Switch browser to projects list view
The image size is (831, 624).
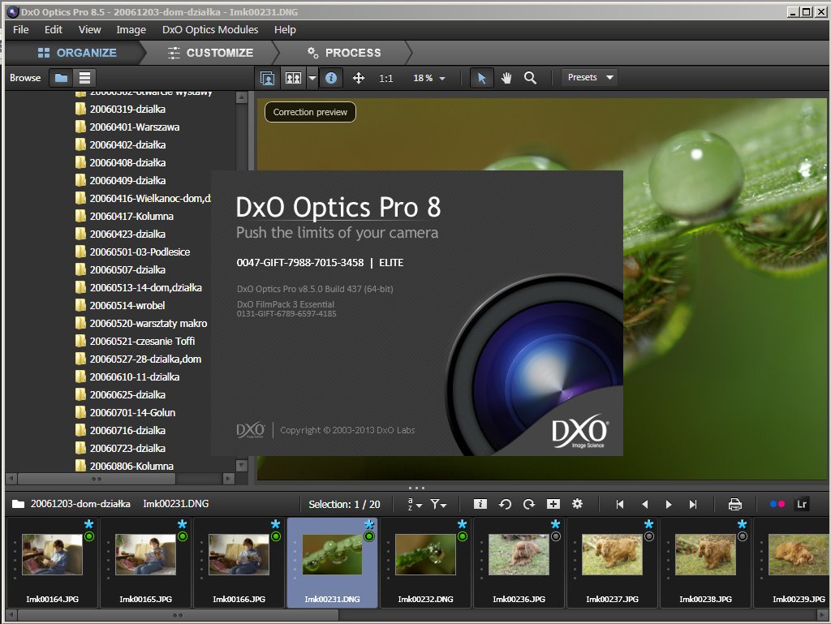click(x=84, y=78)
